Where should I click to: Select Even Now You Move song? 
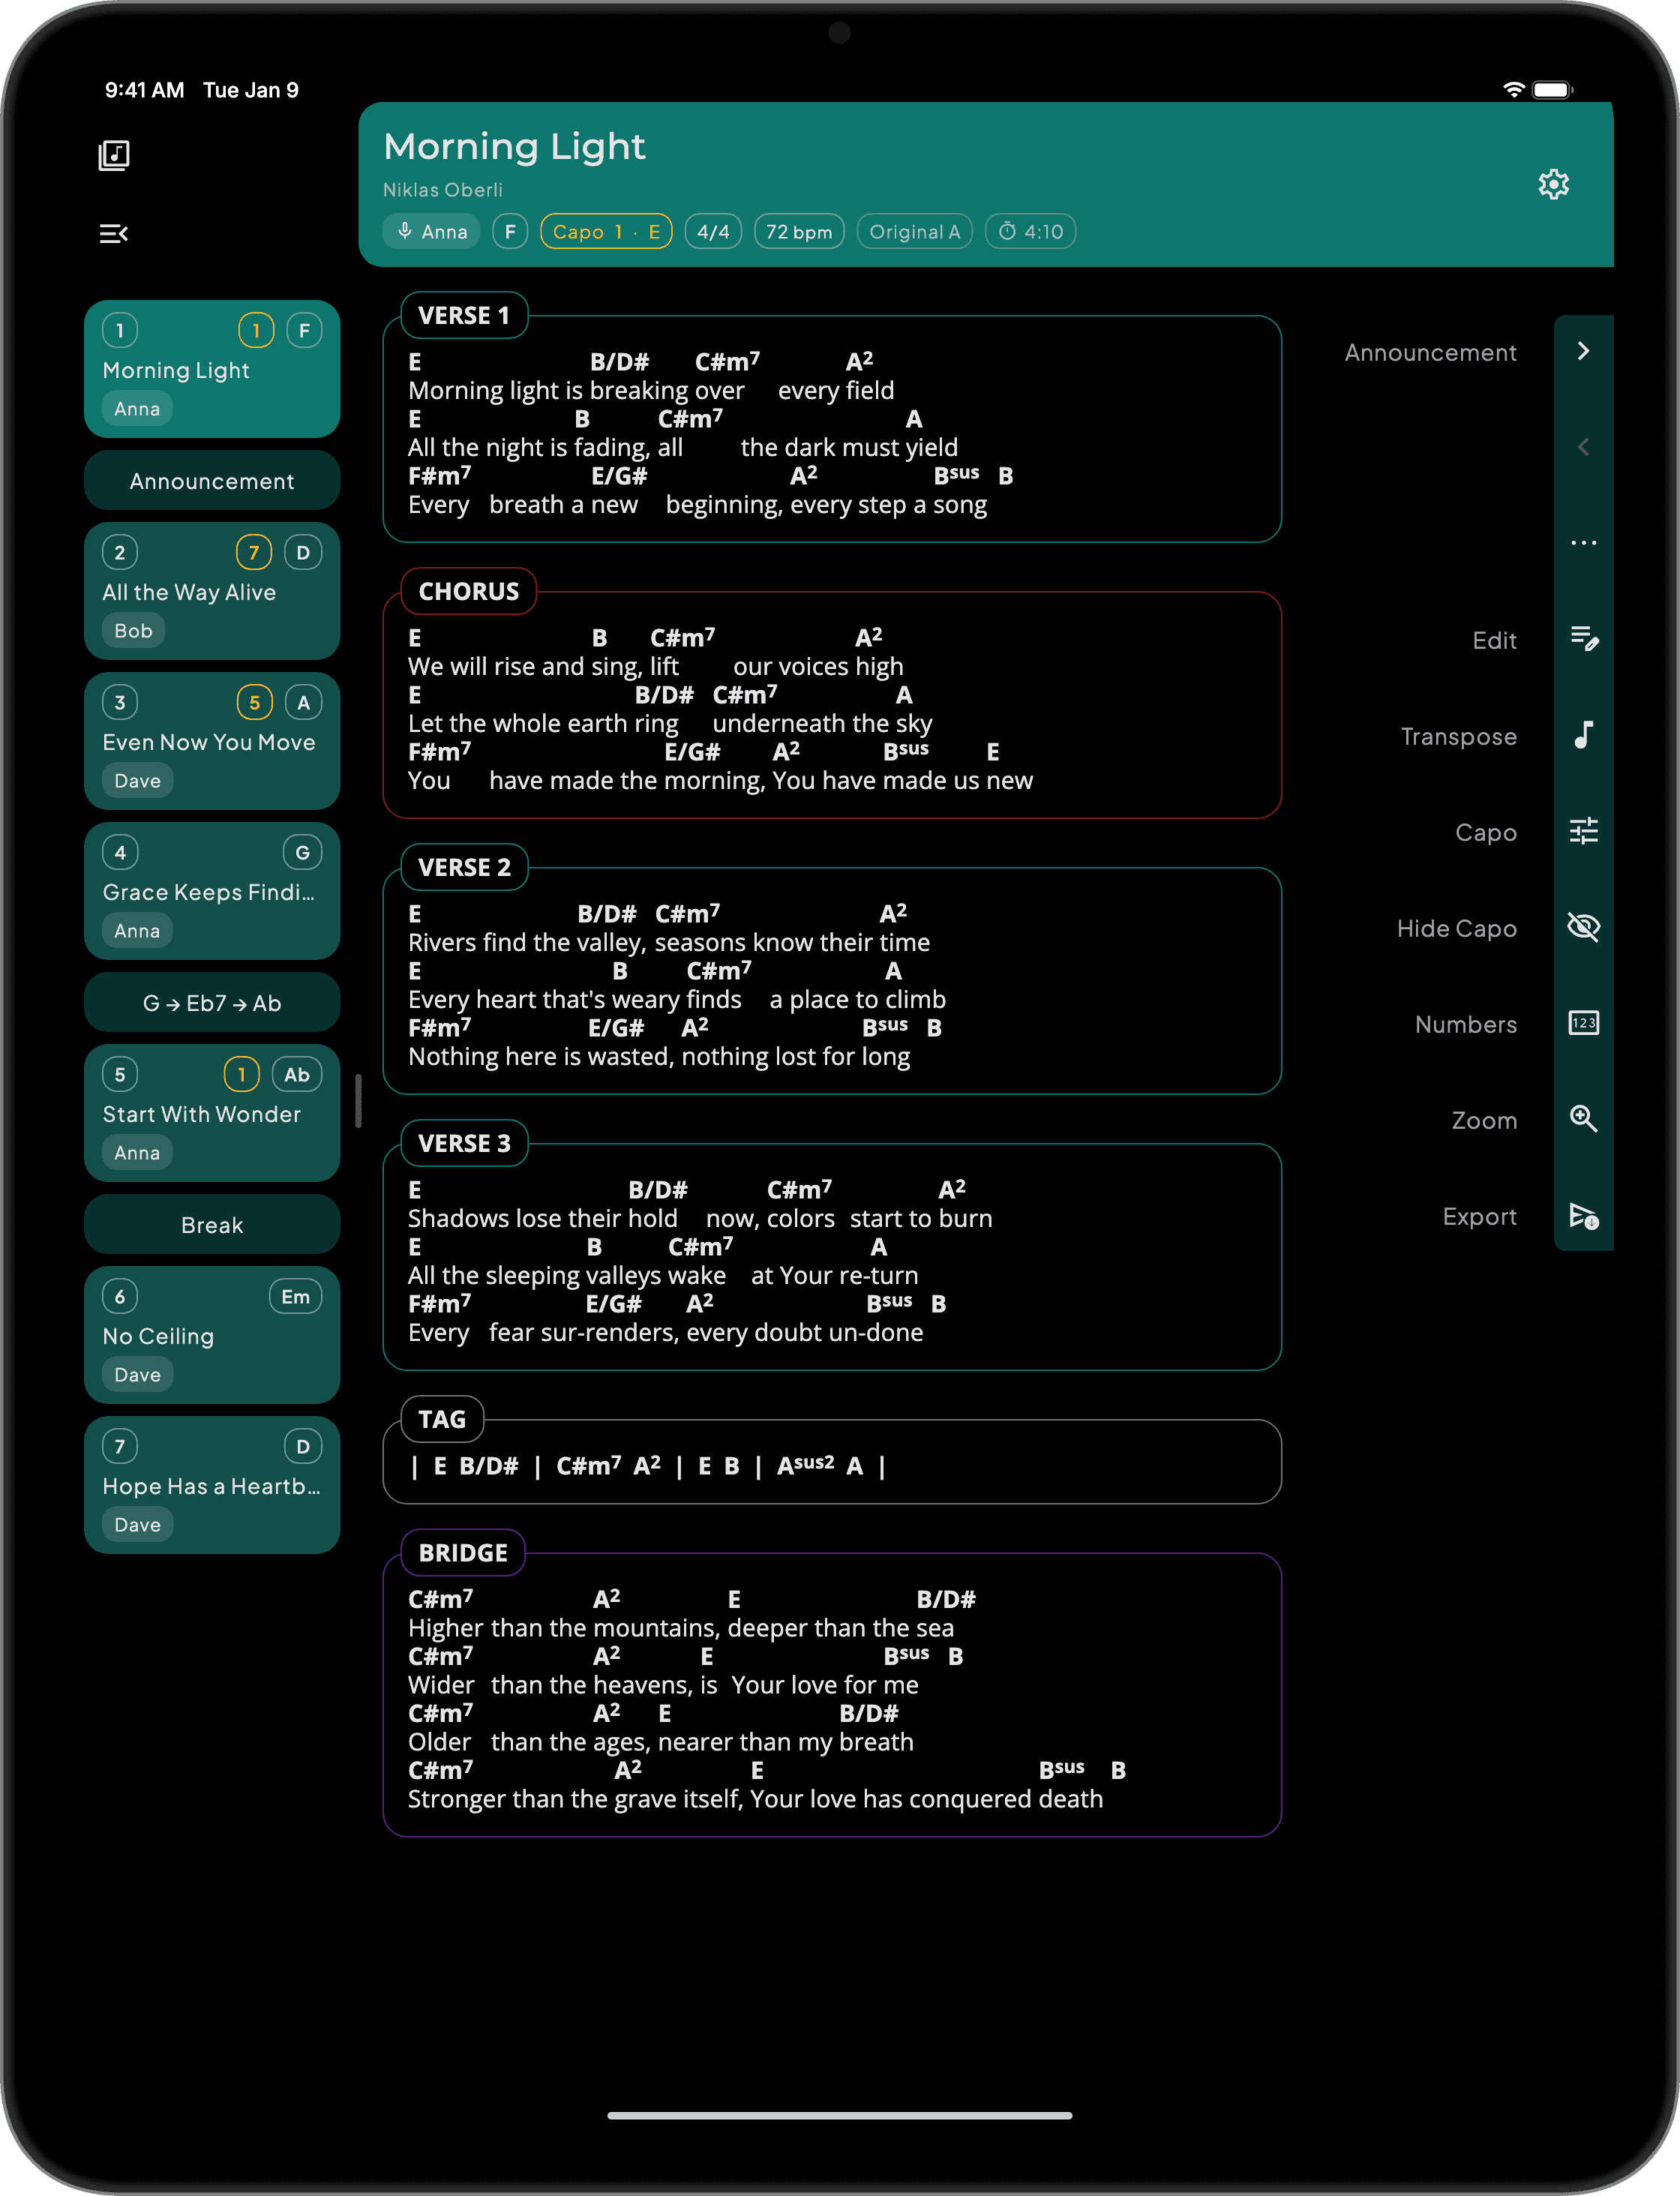212,741
